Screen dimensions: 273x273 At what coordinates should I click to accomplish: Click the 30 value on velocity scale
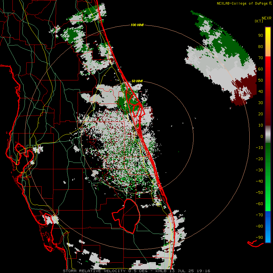point(261,103)
